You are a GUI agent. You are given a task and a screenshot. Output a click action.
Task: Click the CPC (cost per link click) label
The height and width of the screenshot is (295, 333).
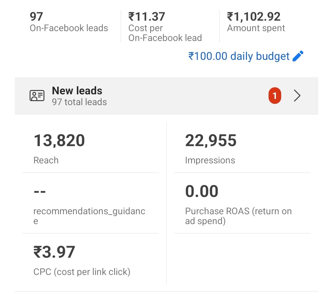(x=82, y=272)
